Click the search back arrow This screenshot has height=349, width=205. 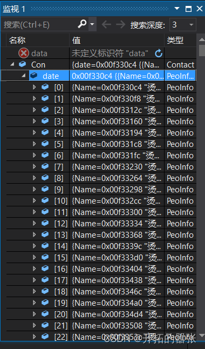pyautogui.click(x=106, y=24)
